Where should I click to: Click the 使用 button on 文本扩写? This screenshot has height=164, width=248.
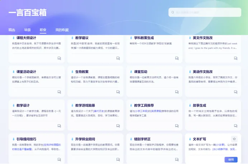coord(231,160)
